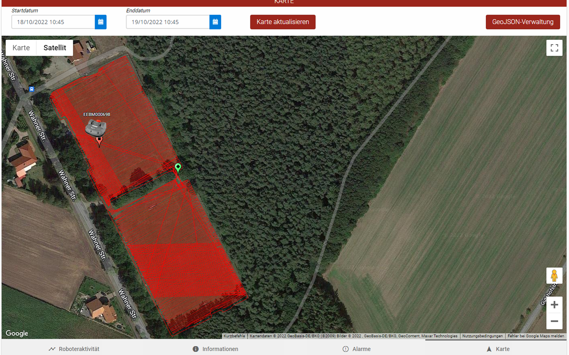Click the Startdatum date input field
The width and height of the screenshot is (569, 355).
[x=53, y=22]
